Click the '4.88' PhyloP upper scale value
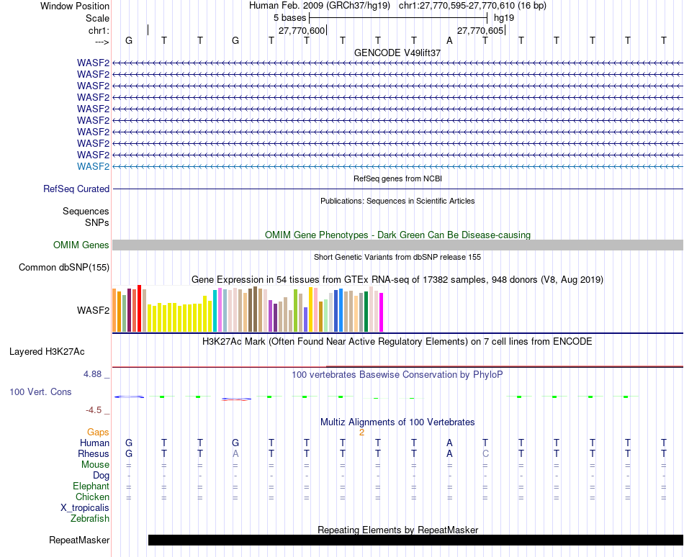The height and width of the screenshot is (557, 684). tap(92, 374)
